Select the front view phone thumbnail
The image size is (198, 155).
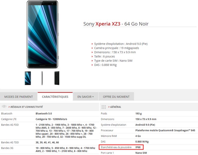pos(28,78)
